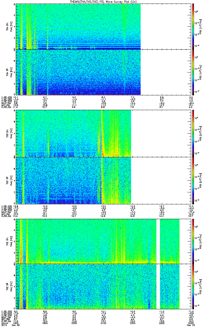Click the PSD color bar beside THE B-parallel

193,286
